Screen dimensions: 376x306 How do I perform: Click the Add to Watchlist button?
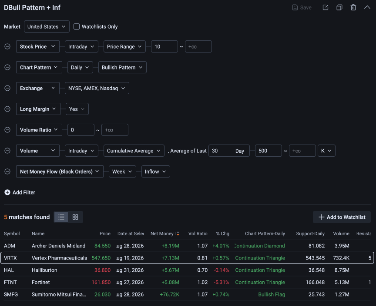(x=342, y=217)
